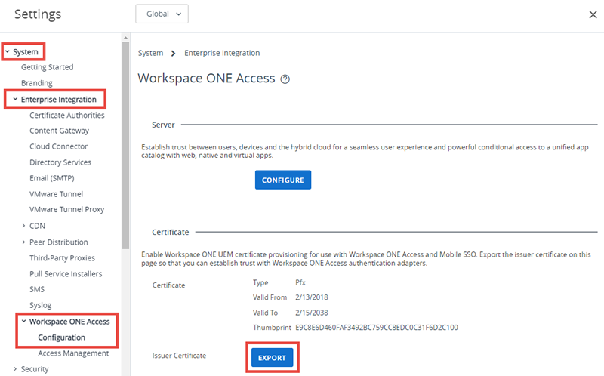Image resolution: width=604 pixels, height=376 pixels.
Task: Click the Valid From date 2/13/2018
Action: [x=311, y=297]
